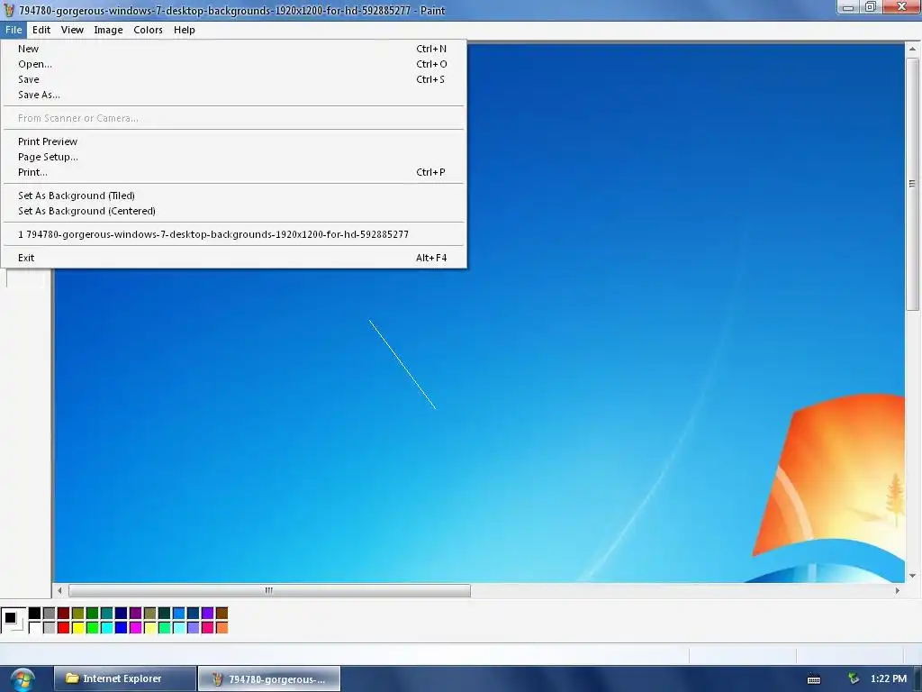
Task: Pick the white color swatch
Action: click(x=35, y=628)
